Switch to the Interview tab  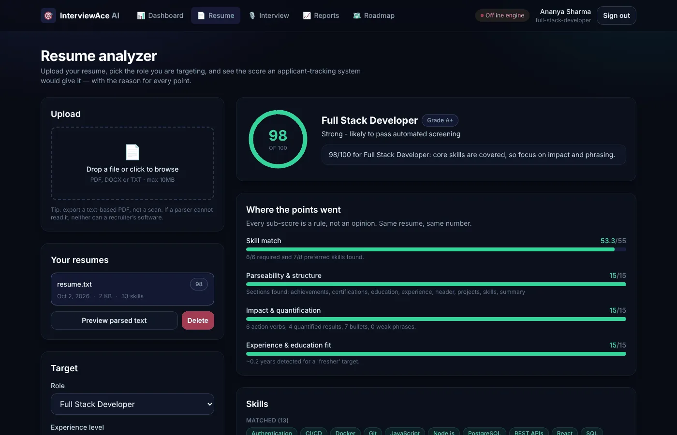(x=269, y=15)
